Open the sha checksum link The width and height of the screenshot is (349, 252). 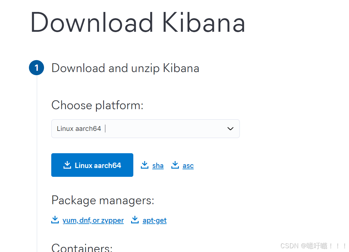pyautogui.click(x=158, y=165)
